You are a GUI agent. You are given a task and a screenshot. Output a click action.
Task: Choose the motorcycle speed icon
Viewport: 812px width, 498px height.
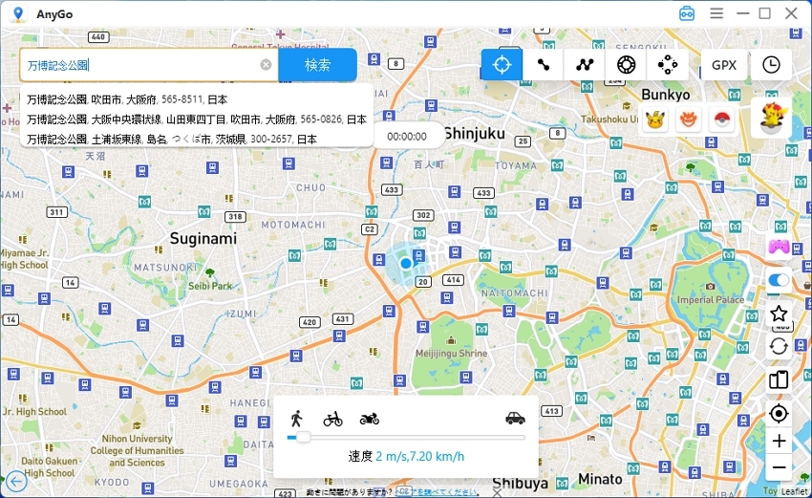(x=370, y=419)
